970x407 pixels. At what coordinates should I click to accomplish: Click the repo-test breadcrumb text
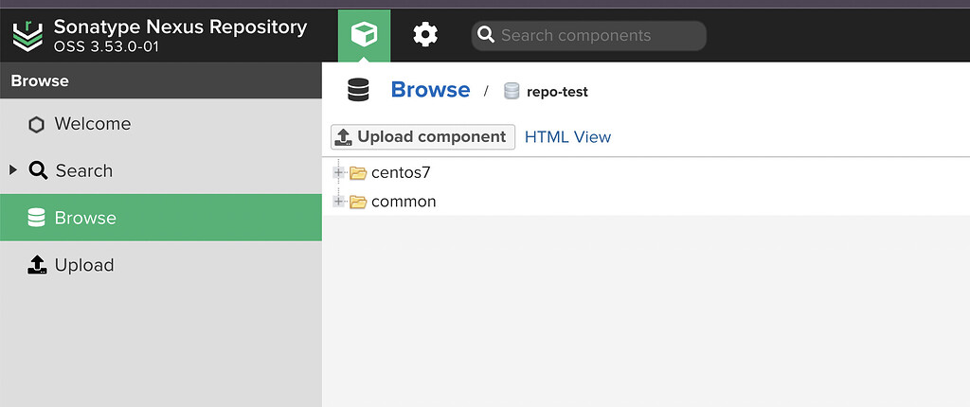557,92
